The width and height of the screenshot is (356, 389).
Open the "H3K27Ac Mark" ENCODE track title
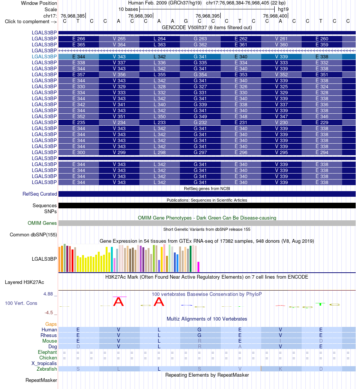pos(207,277)
